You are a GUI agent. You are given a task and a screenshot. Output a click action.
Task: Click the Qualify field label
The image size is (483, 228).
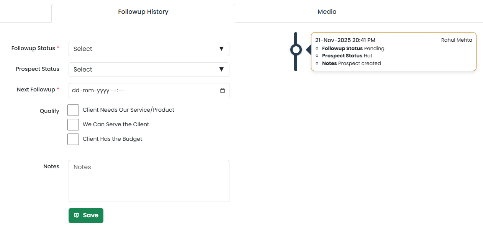coord(49,111)
